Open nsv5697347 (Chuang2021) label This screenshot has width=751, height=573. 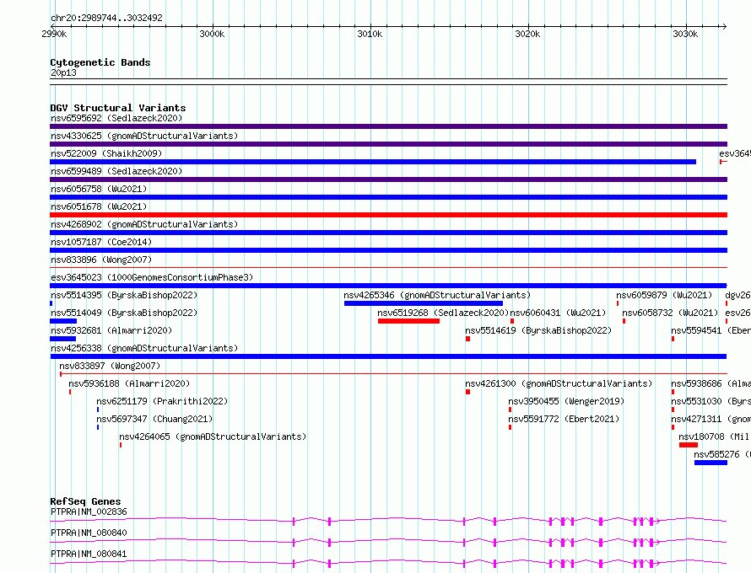point(154,419)
